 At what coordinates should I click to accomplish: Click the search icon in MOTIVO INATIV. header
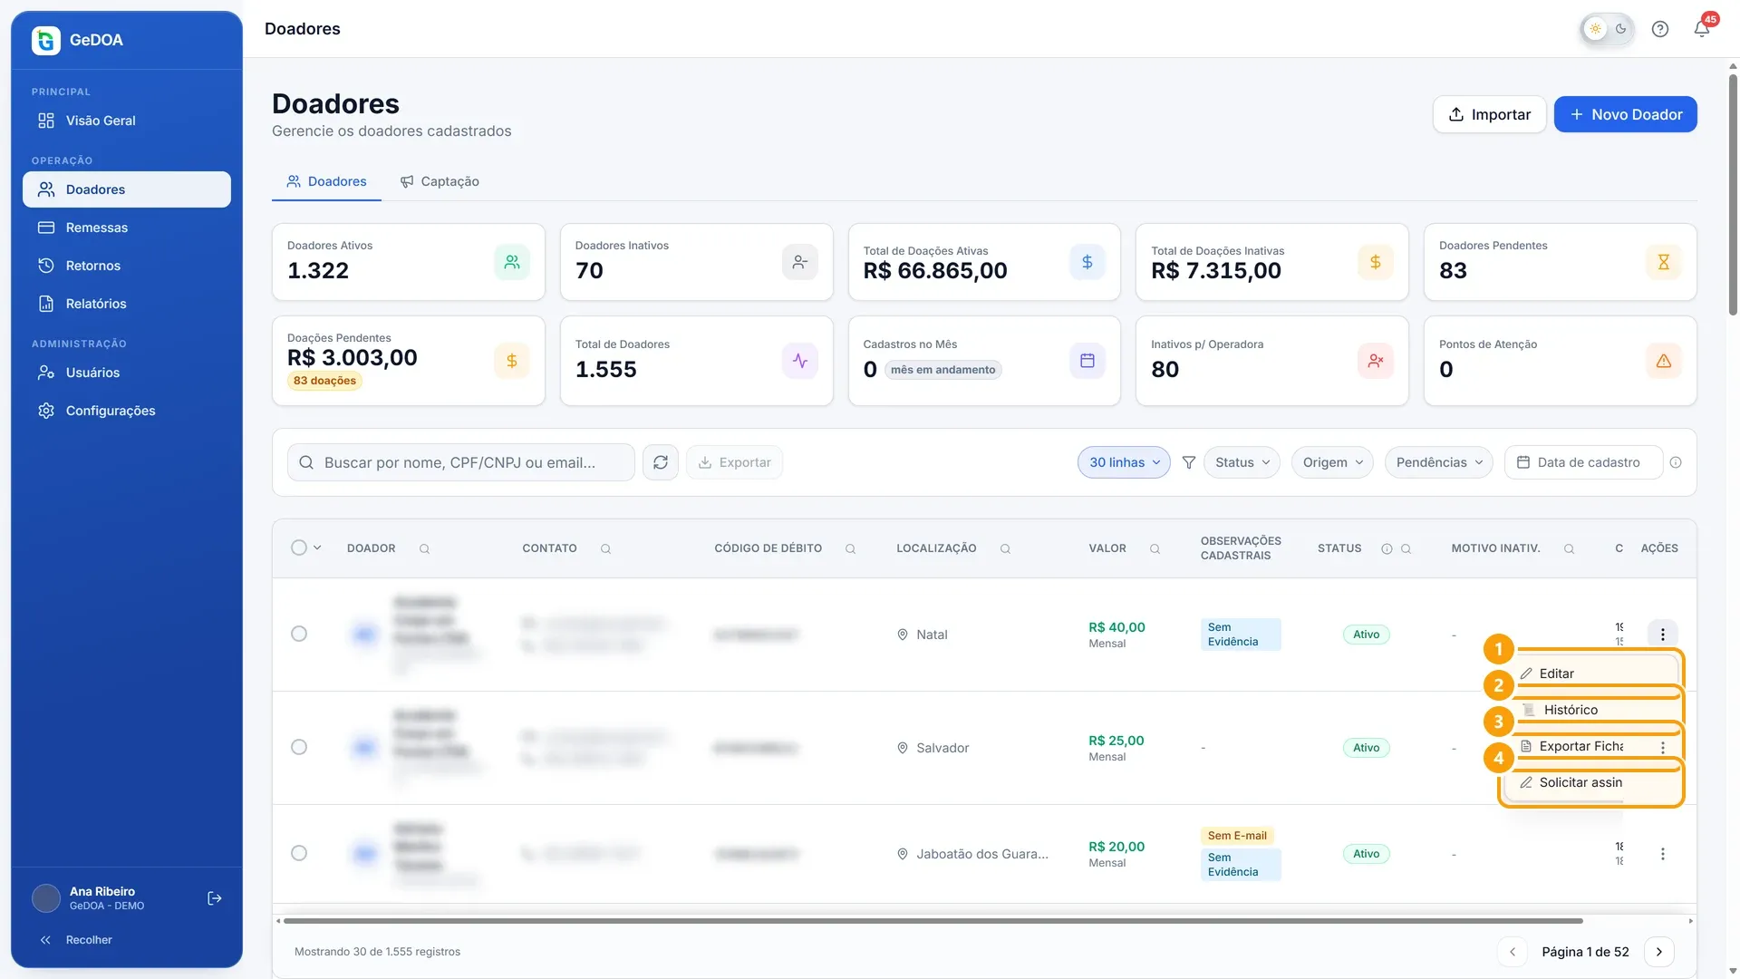[x=1569, y=548]
